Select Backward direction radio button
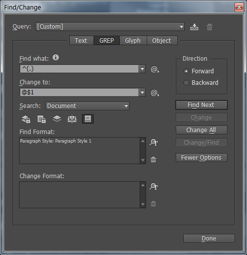The width and height of the screenshot is (247, 255). (186, 83)
